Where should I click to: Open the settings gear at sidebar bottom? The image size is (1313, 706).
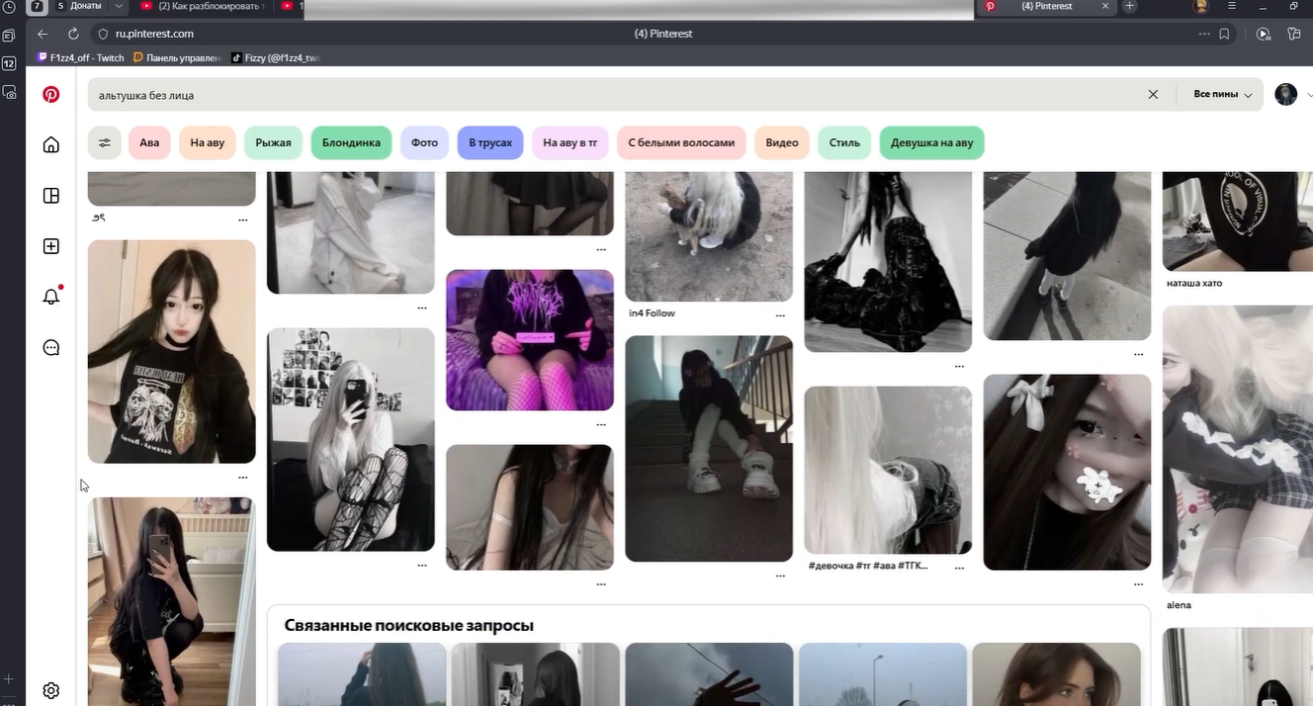tap(50, 689)
